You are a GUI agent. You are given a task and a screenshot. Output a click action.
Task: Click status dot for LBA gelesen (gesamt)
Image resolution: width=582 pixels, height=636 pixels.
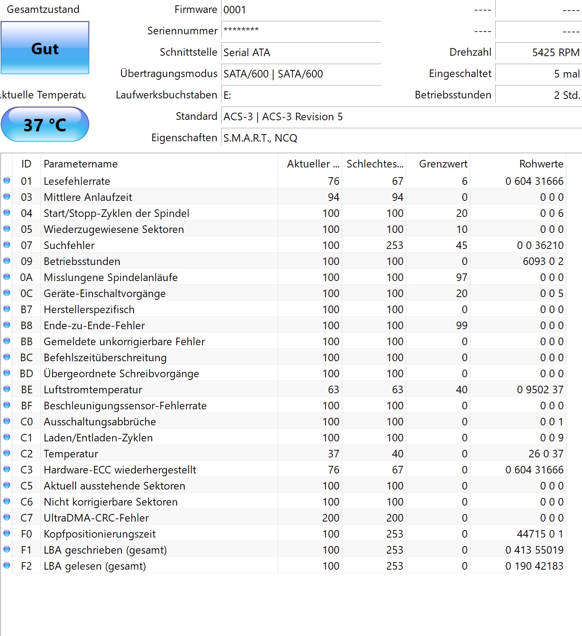click(7, 565)
